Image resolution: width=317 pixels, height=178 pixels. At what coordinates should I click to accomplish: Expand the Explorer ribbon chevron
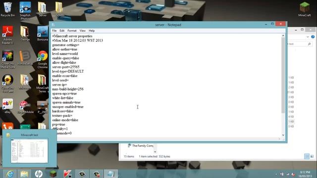pyautogui.click(x=308, y=37)
